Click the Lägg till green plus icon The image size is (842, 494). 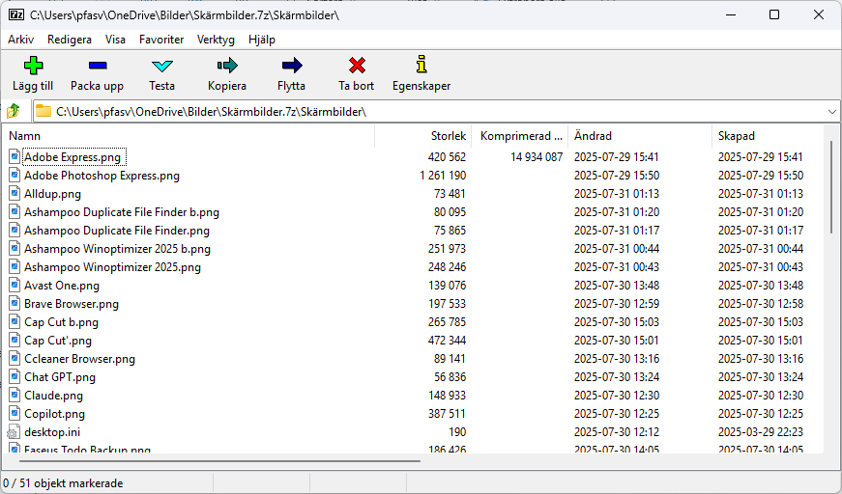tap(33, 66)
